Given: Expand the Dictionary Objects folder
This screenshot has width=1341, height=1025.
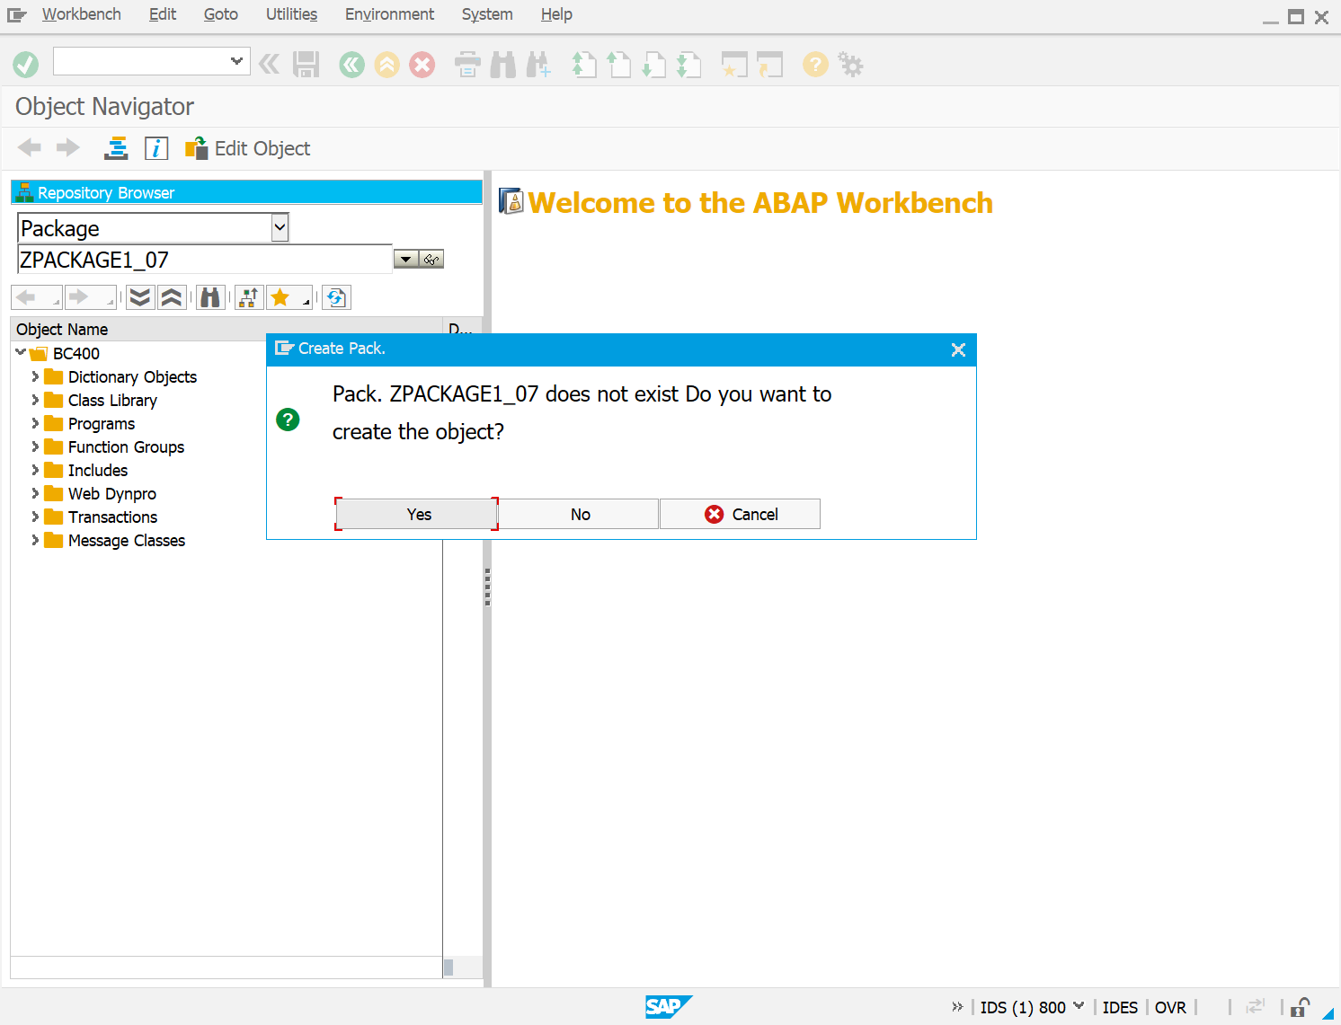Looking at the screenshot, I should (35, 376).
